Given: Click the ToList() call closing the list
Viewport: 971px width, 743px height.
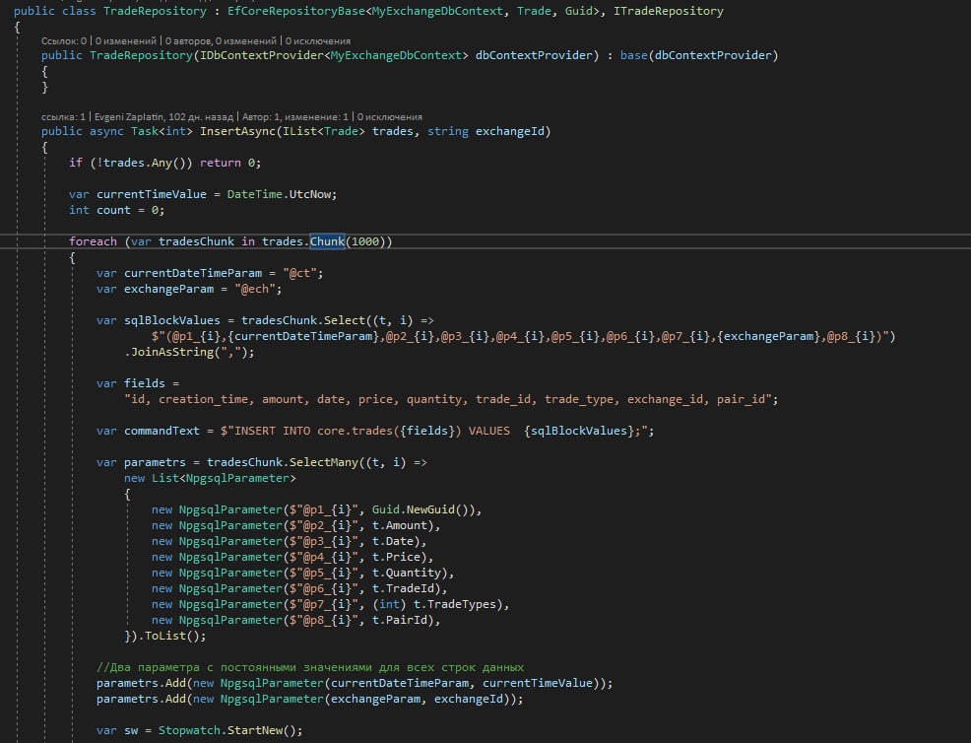Looking at the screenshot, I should 172,637.
